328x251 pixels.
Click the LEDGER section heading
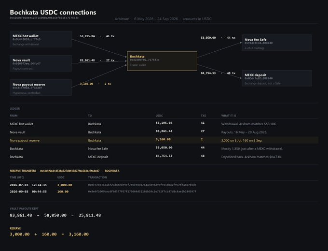click(15, 109)
